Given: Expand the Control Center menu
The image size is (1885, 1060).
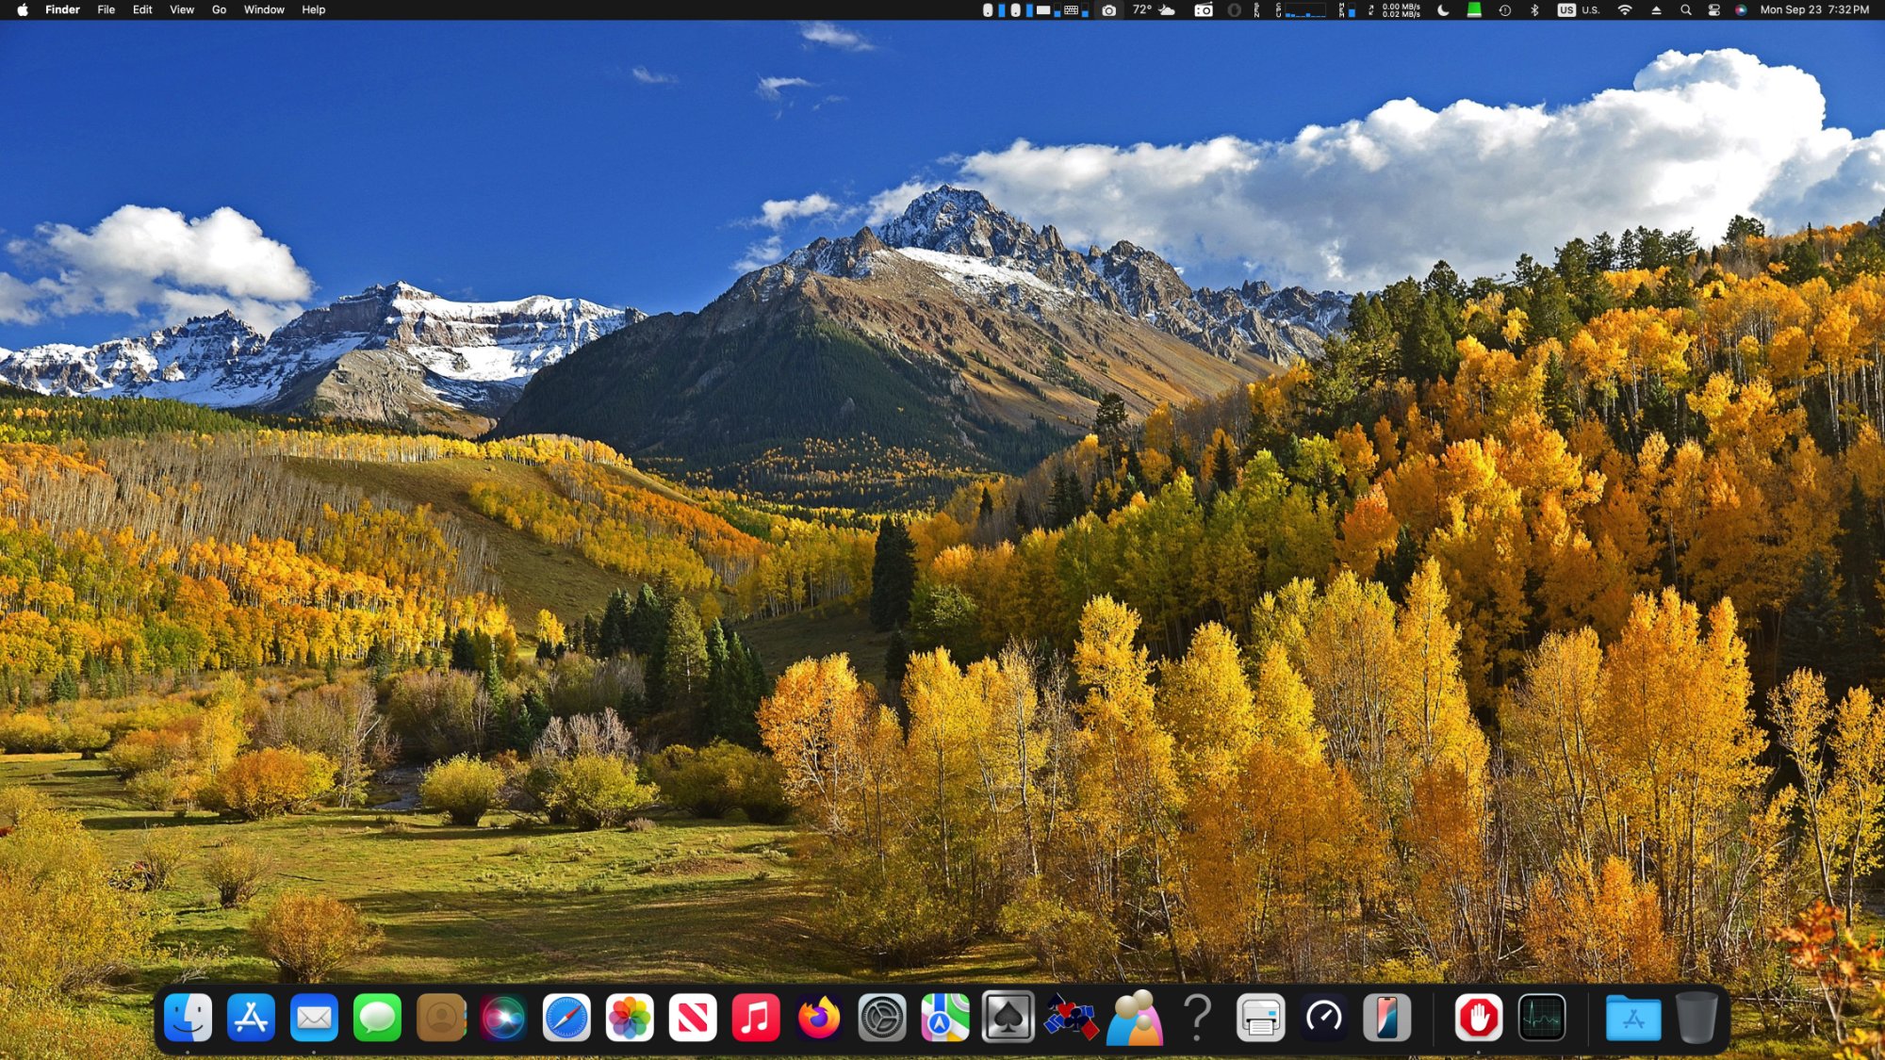Looking at the screenshot, I should [x=1713, y=9].
